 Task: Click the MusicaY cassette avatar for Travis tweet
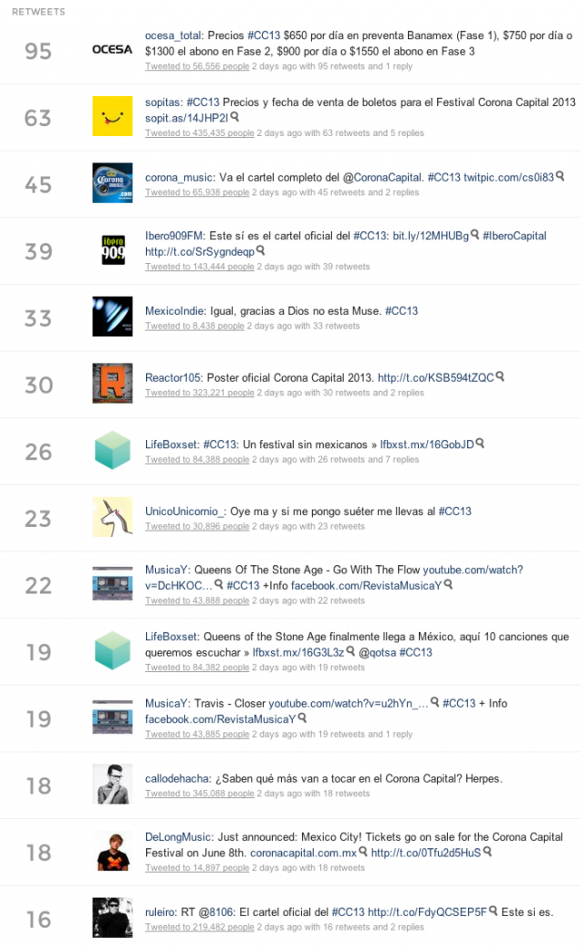(x=112, y=718)
